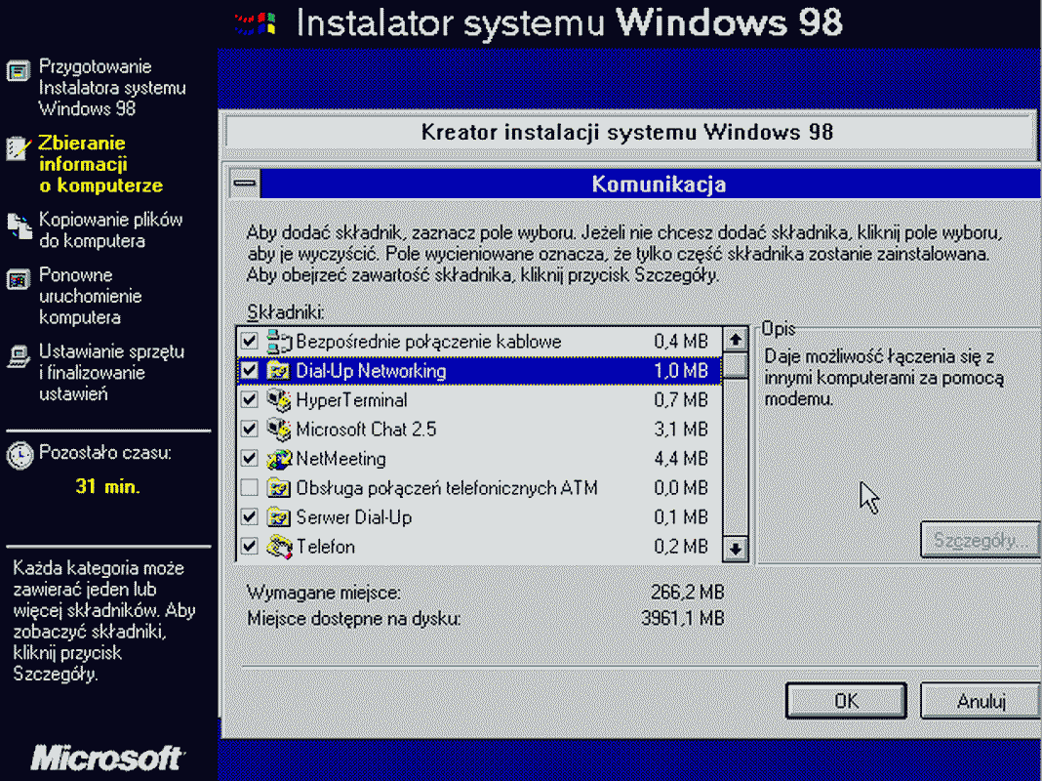
Task: Confirm with the OK button
Action: coord(846,701)
